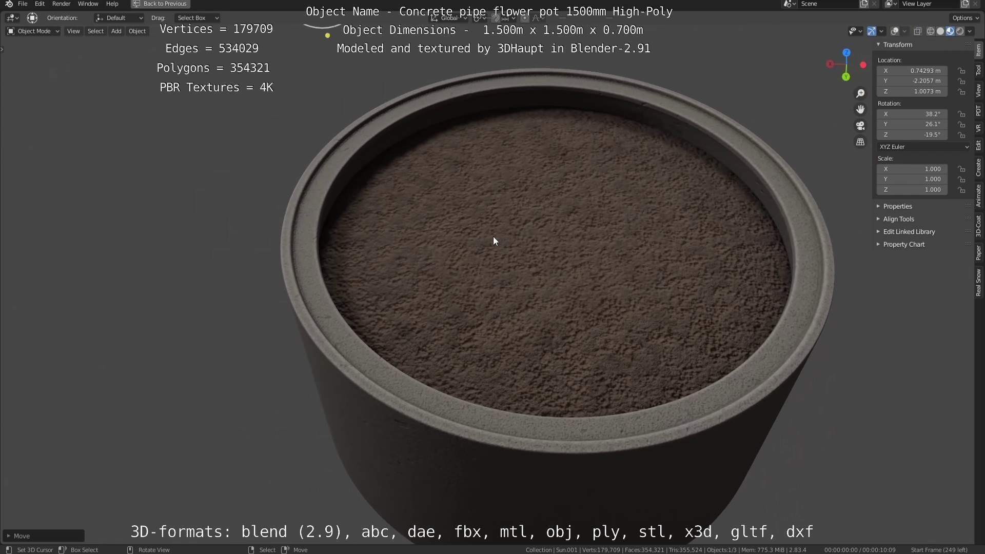Screen dimensions: 985x554
Task: Click the dim negative X axis circle
Action: 830,64
